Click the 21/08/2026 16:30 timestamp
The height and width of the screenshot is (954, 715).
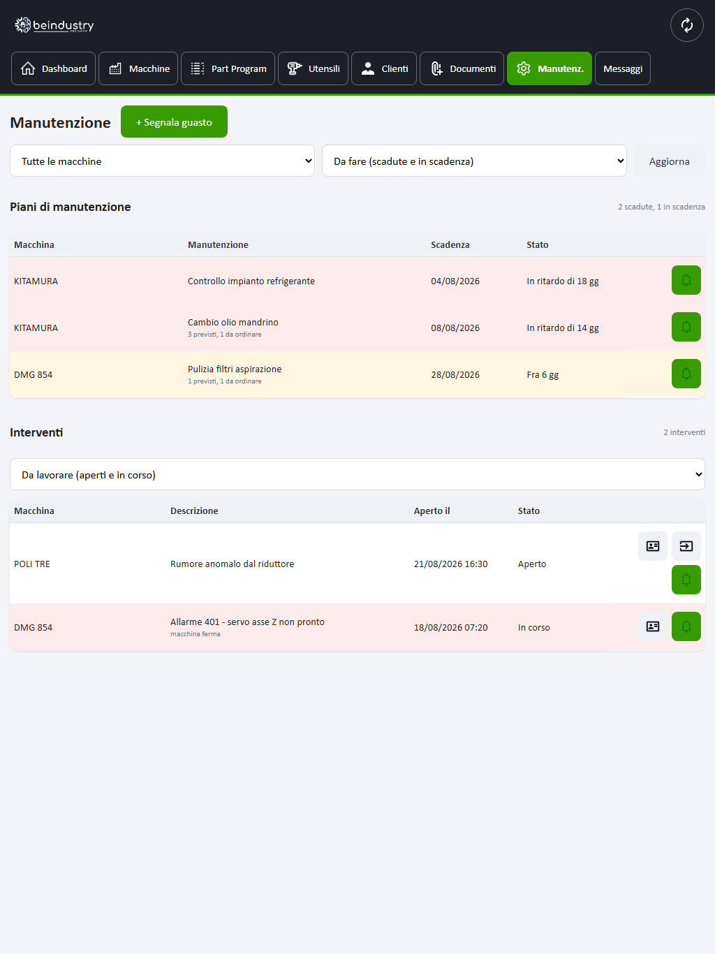click(451, 564)
